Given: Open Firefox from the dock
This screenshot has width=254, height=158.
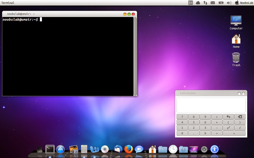Looking at the screenshot, I should coord(129,149).
